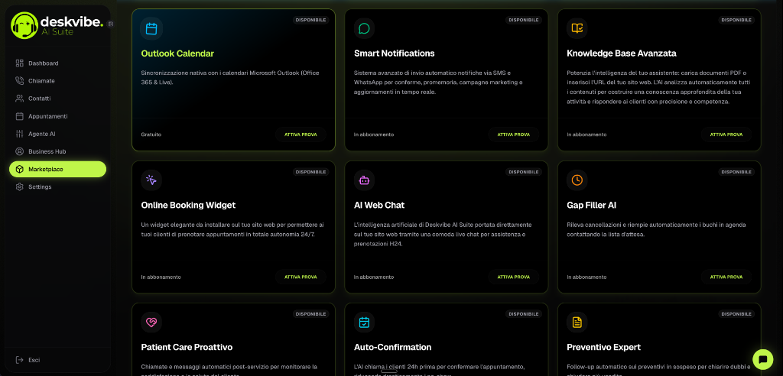Click the Knowledge Base Avanzata book icon

click(577, 29)
